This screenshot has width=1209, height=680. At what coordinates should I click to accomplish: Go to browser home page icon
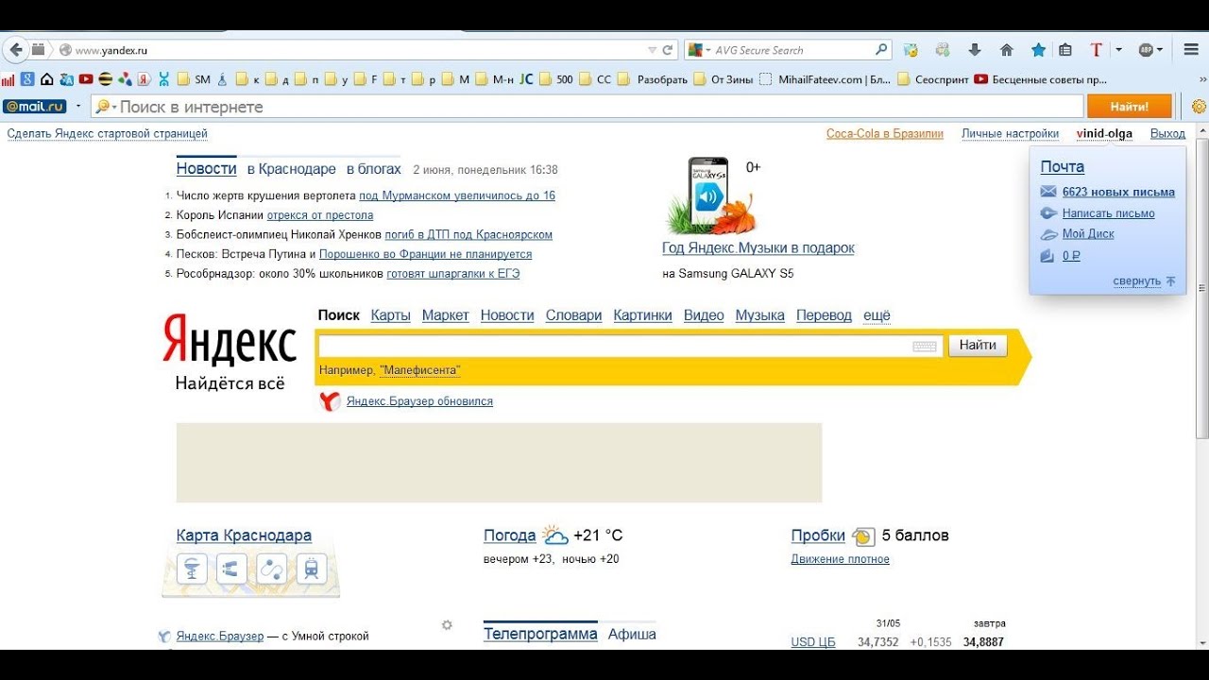(x=1007, y=50)
